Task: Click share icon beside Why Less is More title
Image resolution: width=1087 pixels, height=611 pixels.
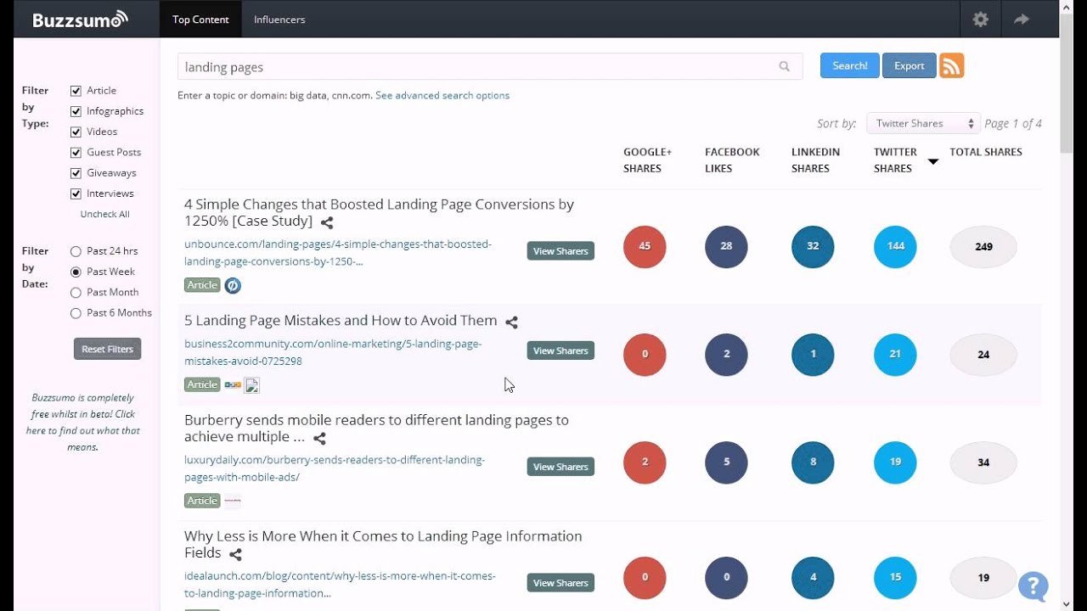Action: click(235, 555)
